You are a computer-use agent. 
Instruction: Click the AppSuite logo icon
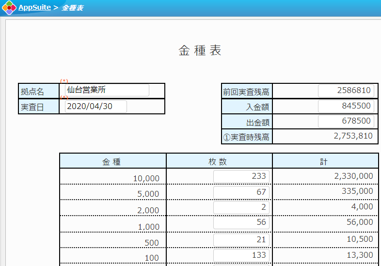coord(9,8)
